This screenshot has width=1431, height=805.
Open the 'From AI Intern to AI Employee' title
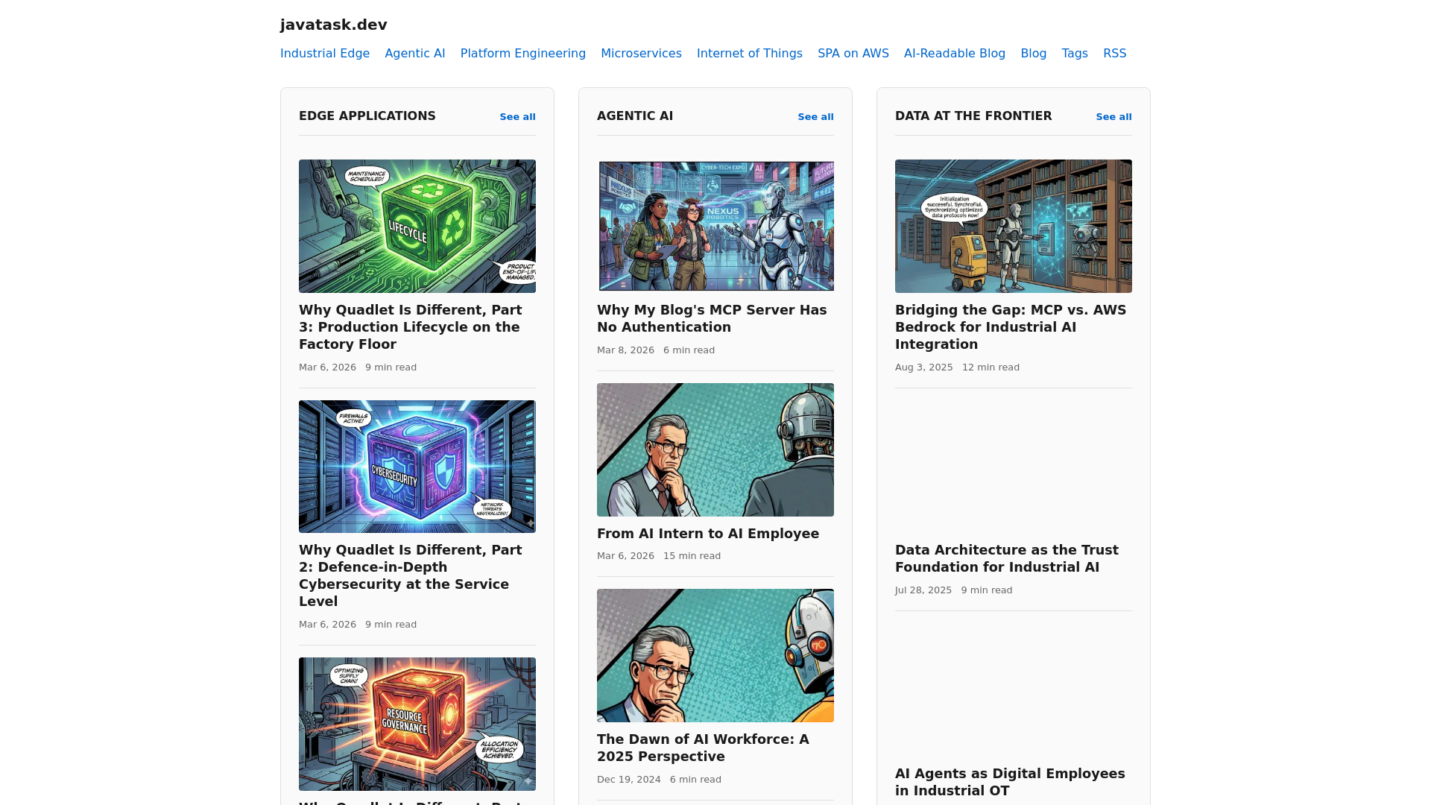pyautogui.click(x=707, y=534)
